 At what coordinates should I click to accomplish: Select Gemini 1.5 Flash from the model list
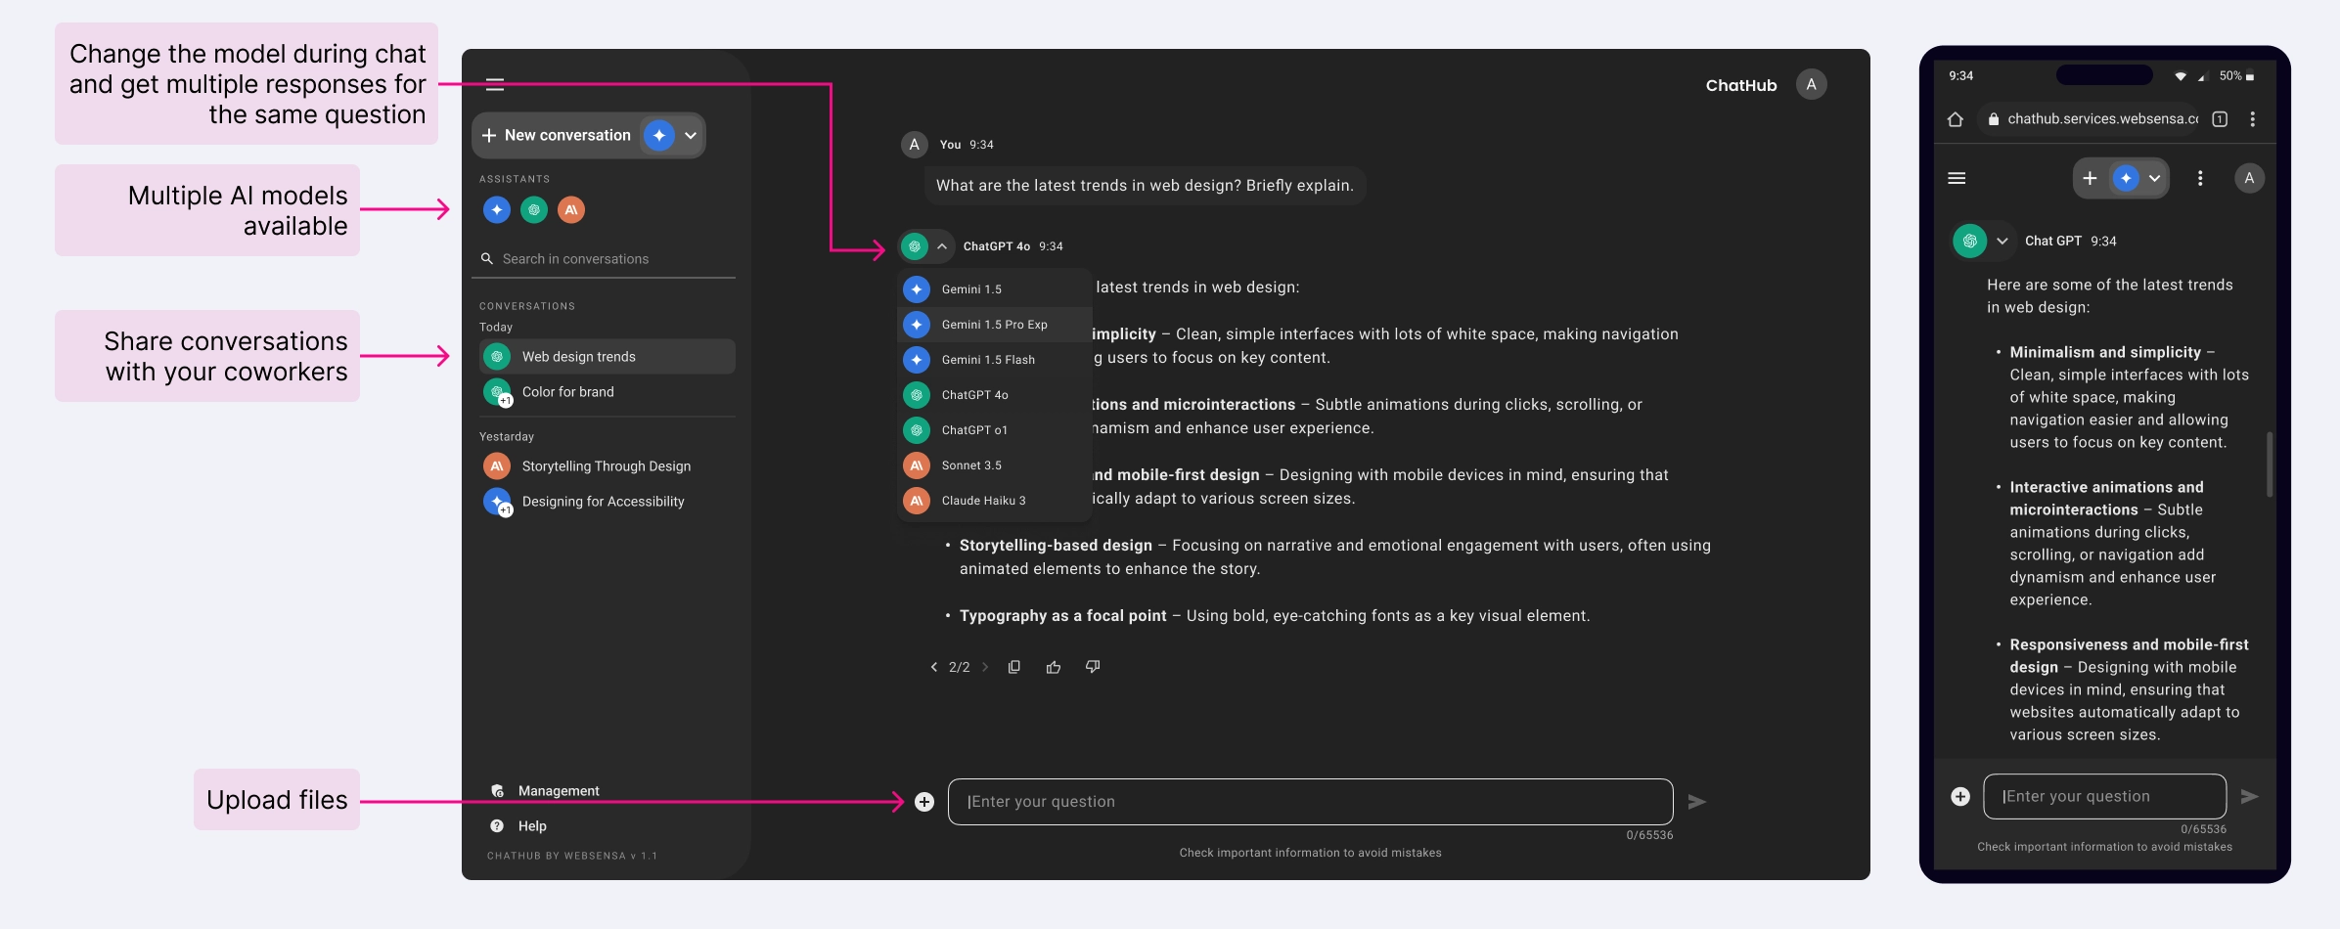[994, 360]
